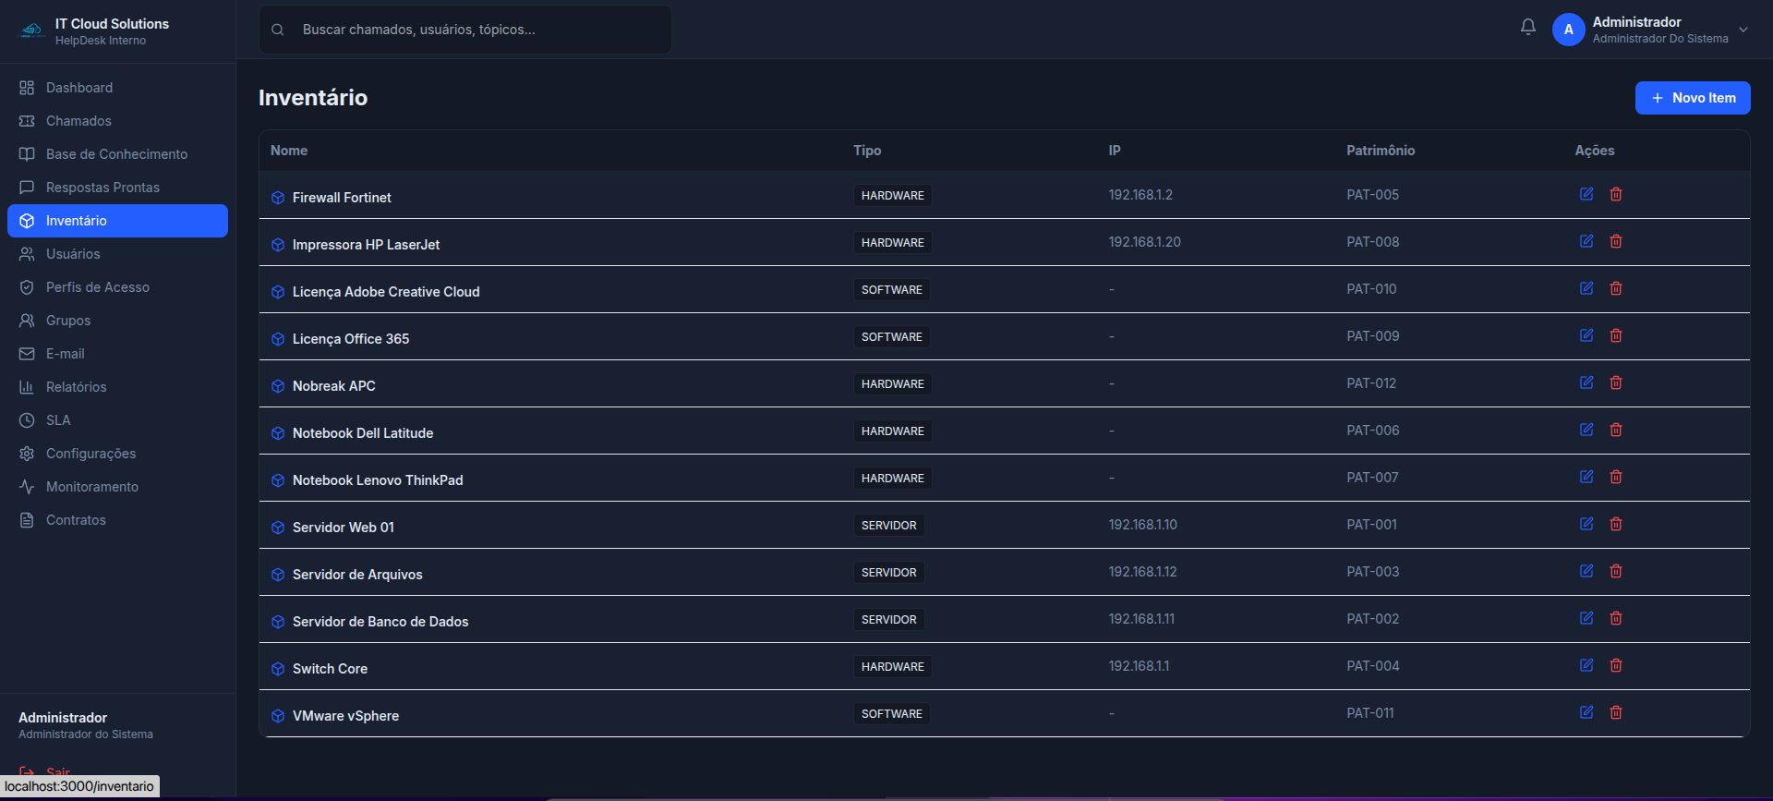Delete the Servidor de Arquivos item
The width and height of the screenshot is (1773, 801).
(1616, 571)
